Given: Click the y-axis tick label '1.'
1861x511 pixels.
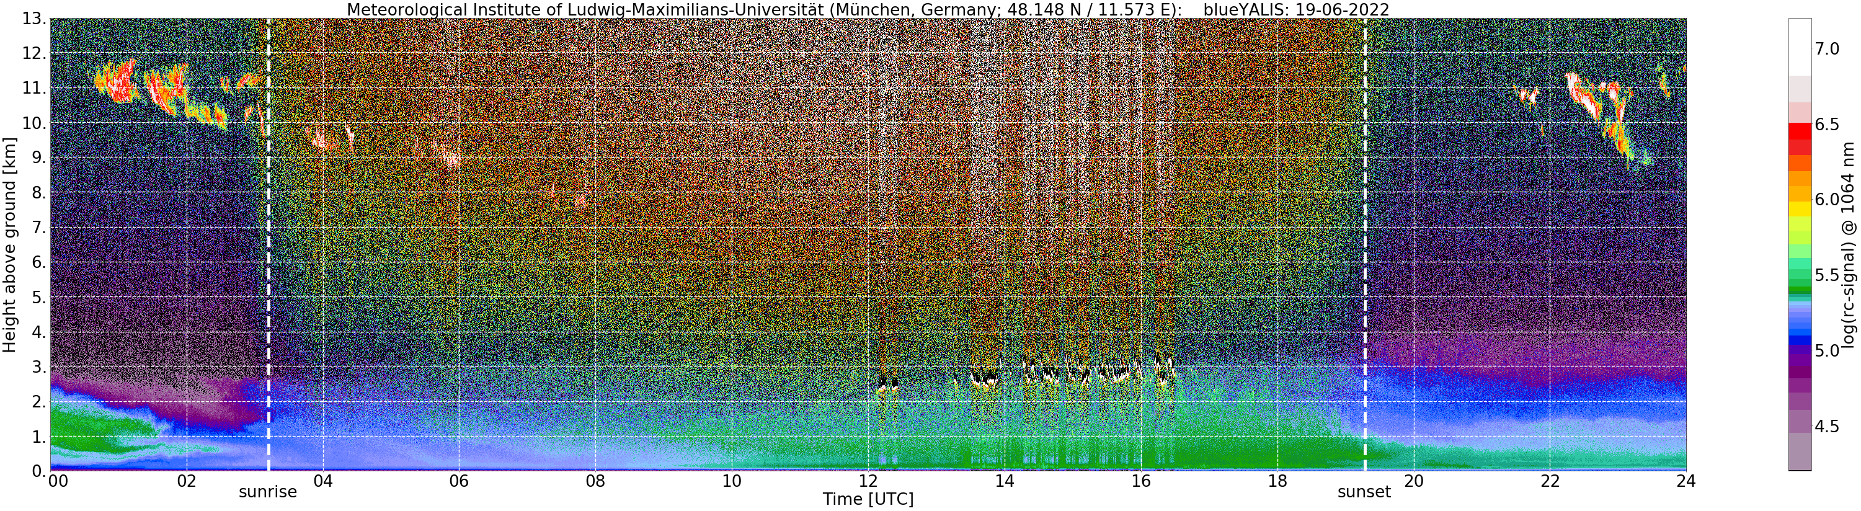Looking at the screenshot, I should coord(38,436).
